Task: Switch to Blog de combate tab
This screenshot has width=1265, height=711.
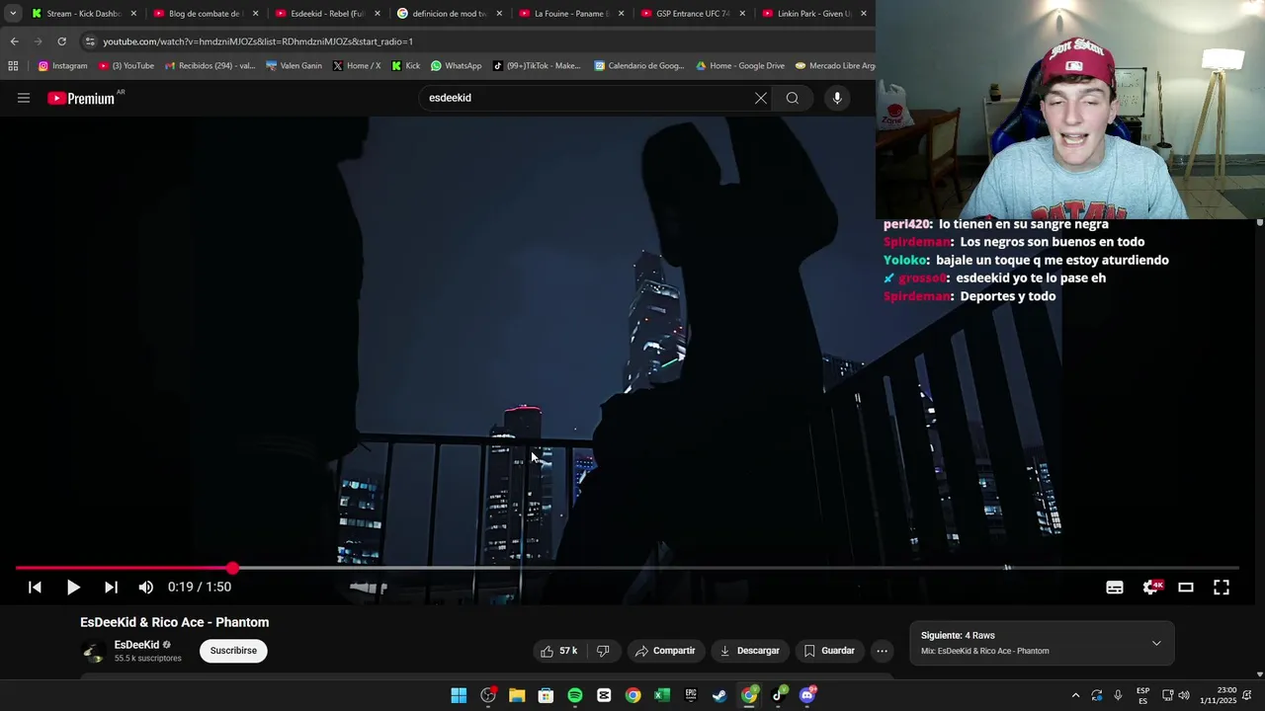Action: tap(205, 14)
